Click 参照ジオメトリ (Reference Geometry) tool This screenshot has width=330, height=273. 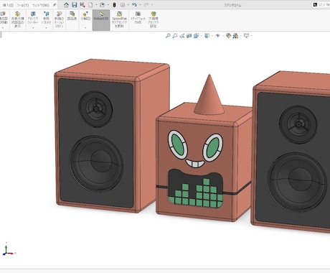pos(47,18)
